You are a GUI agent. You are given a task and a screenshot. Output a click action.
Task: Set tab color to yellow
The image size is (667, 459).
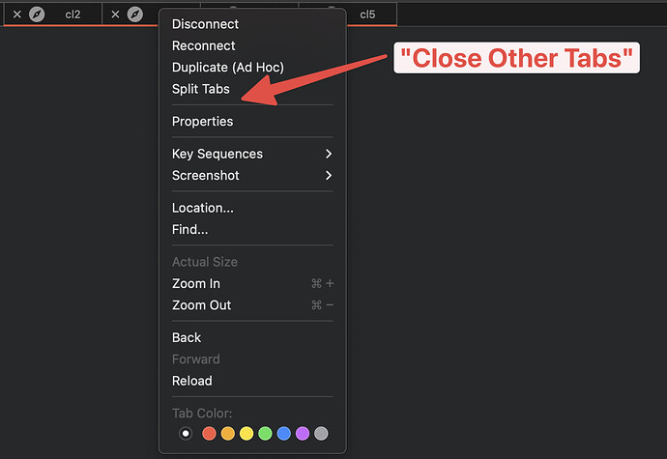(x=246, y=434)
